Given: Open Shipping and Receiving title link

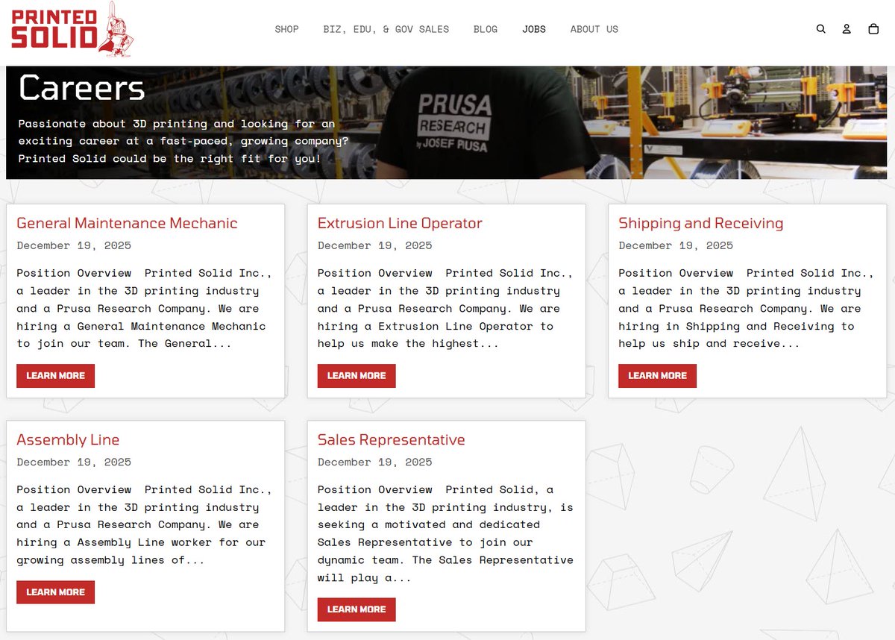Looking at the screenshot, I should pos(700,223).
